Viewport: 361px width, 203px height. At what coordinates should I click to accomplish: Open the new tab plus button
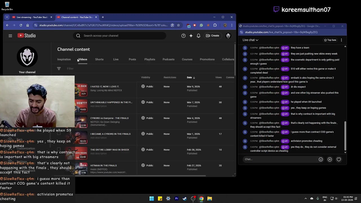coord(103,17)
